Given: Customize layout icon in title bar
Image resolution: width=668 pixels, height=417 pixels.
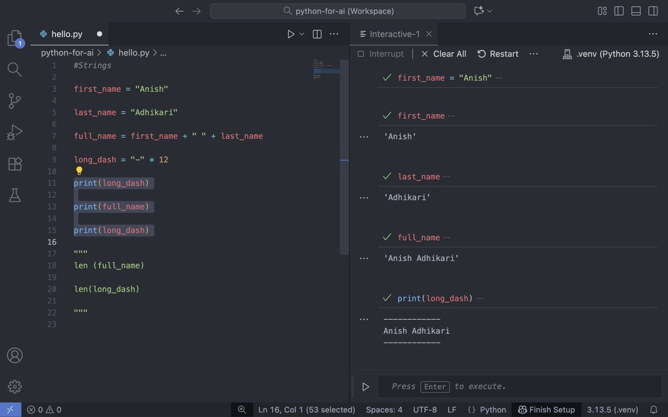Looking at the screenshot, I should pyautogui.click(x=602, y=11).
